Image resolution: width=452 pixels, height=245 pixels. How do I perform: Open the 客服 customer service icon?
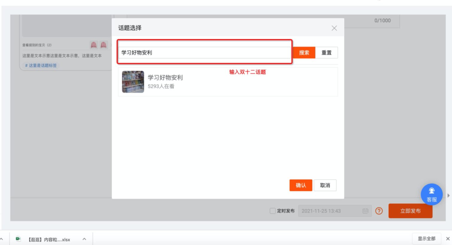click(431, 194)
